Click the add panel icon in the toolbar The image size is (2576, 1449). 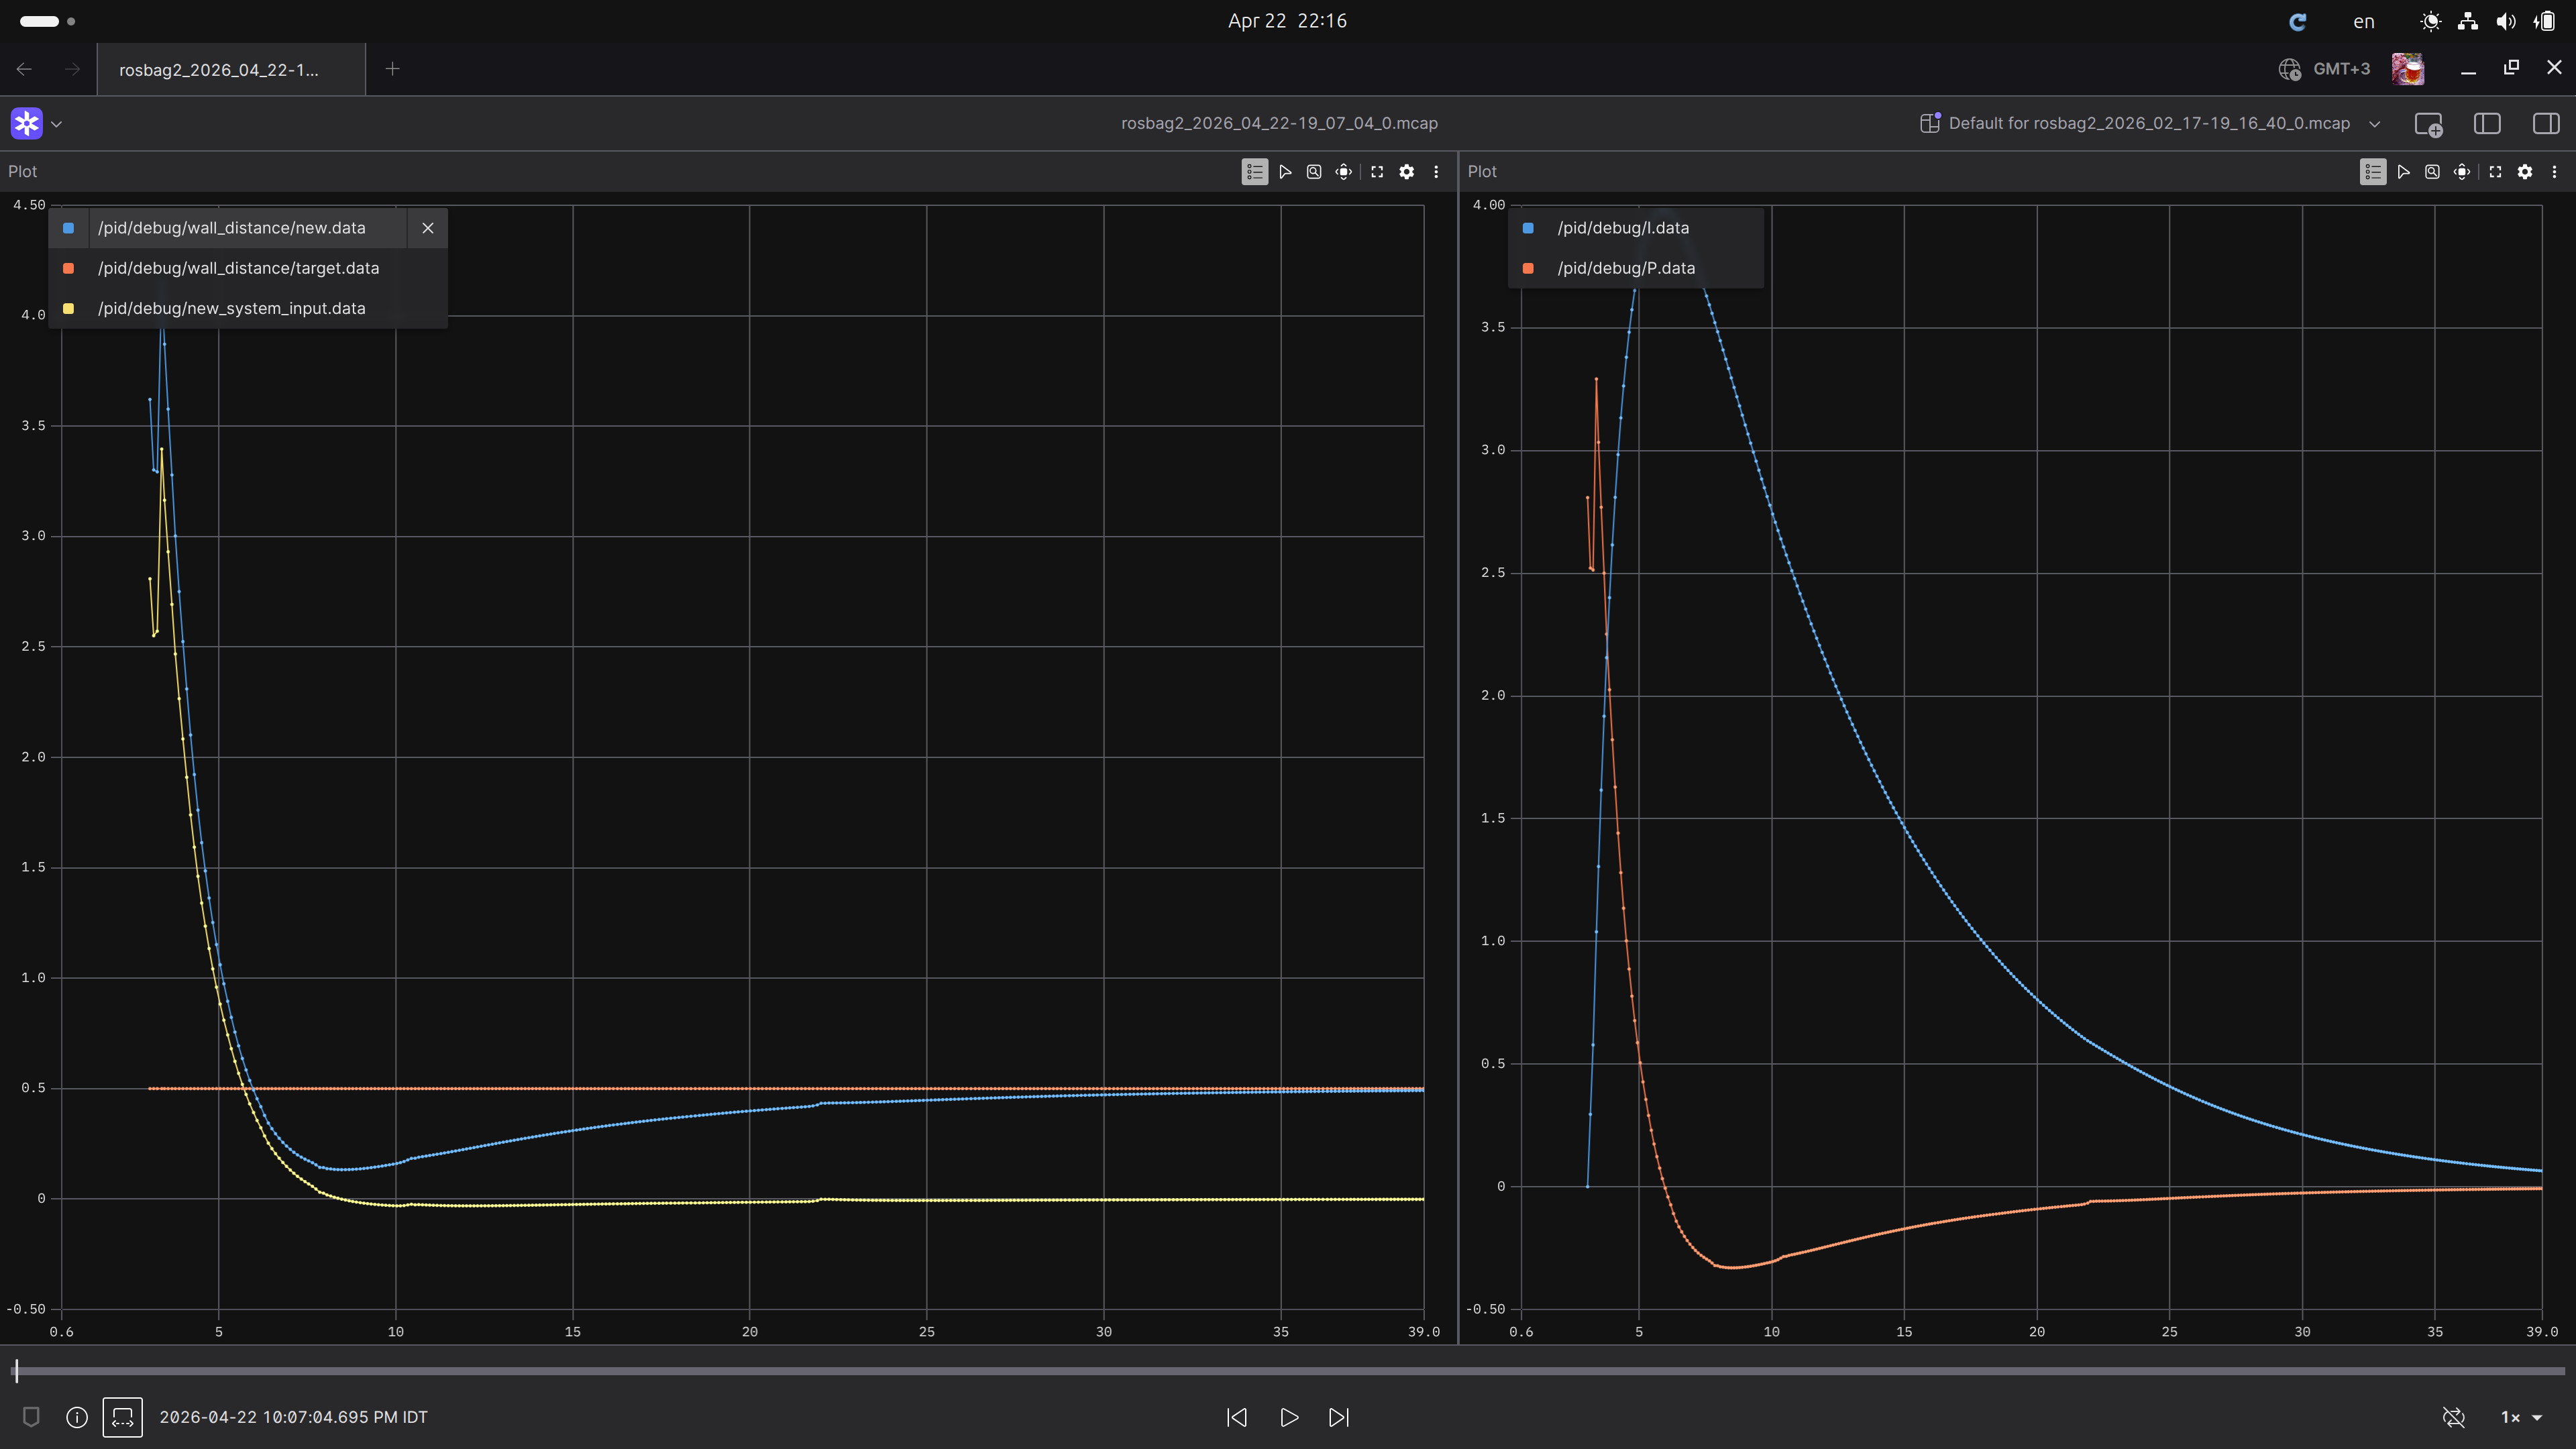click(x=2430, y=123)
